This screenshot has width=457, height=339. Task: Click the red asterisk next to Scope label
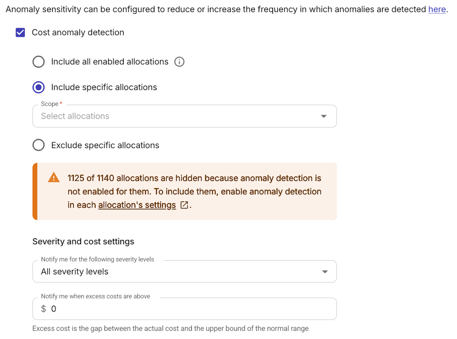(x=60, y=103)
